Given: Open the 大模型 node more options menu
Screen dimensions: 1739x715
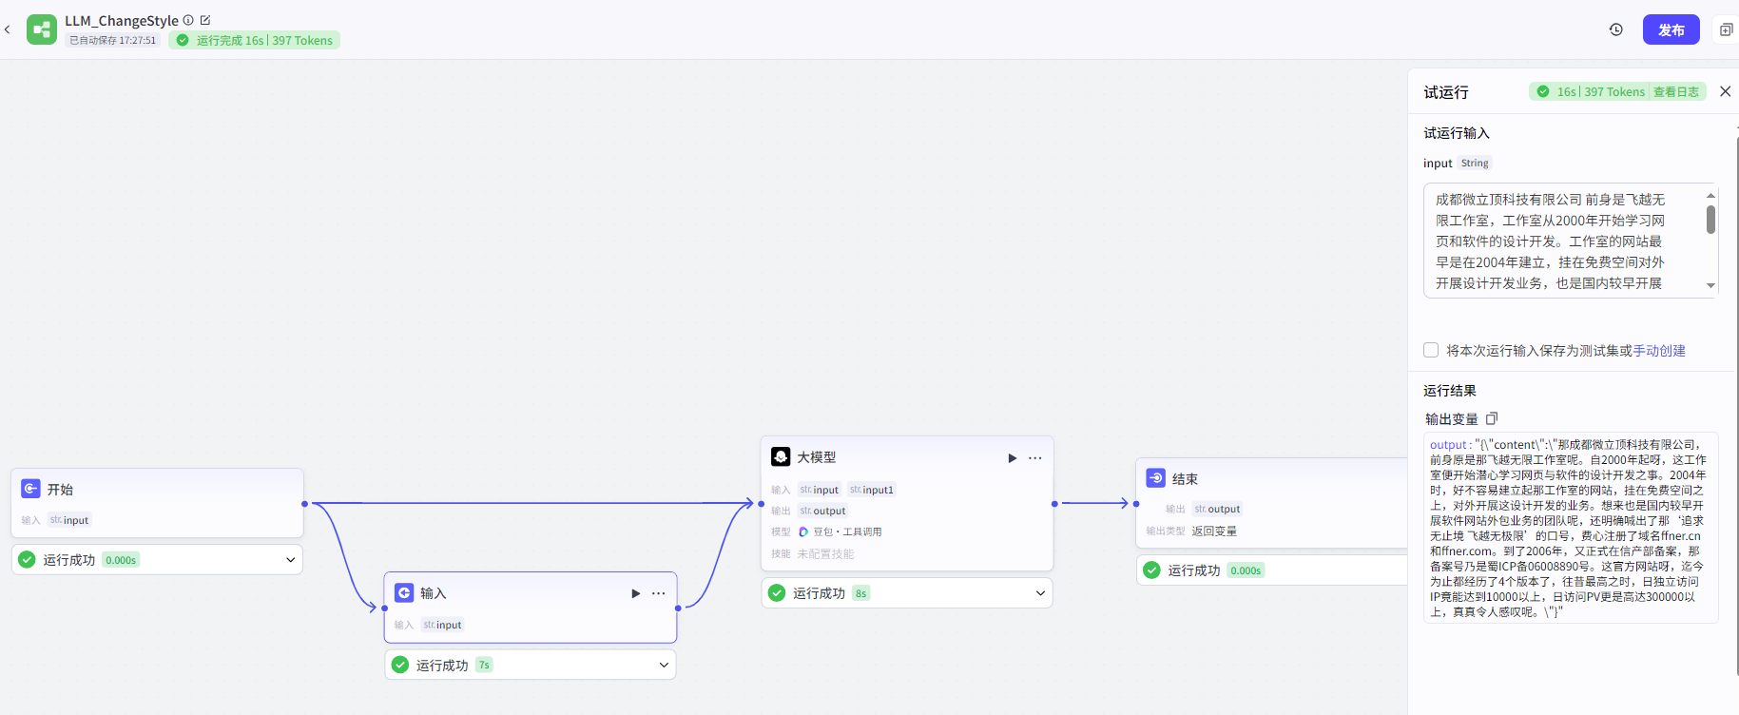Looking at the screenshot, I should (1035, 458).
